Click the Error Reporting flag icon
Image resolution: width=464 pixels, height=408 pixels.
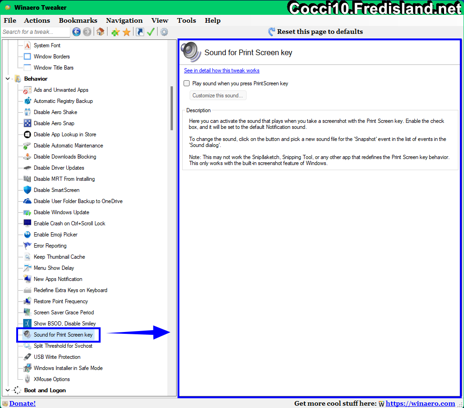[27, 246]
